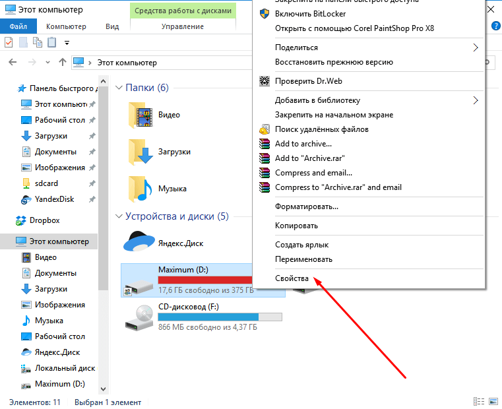
Task: Choose Открыть с помощью Corel PaintShop Pro X8
Action: 368,28
